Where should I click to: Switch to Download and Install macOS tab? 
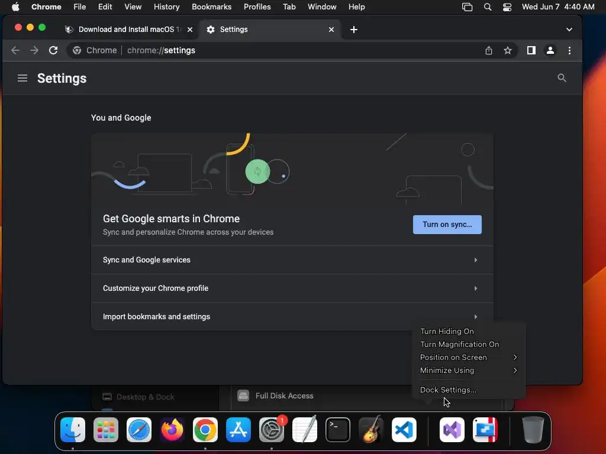128,30
